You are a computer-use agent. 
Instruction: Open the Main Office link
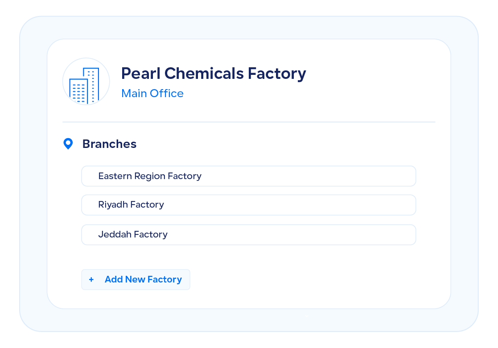coord(152,94)
